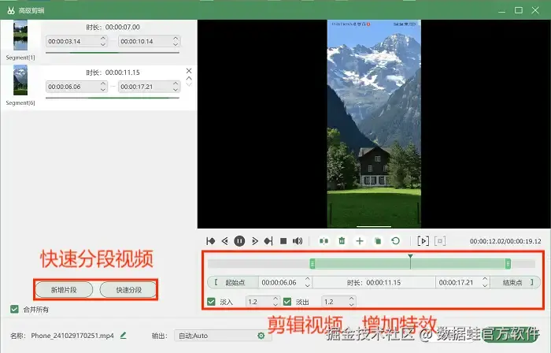Delete segment using the trash icon
Viewport: 551px width, 353px height.
(x=342, y=241)
